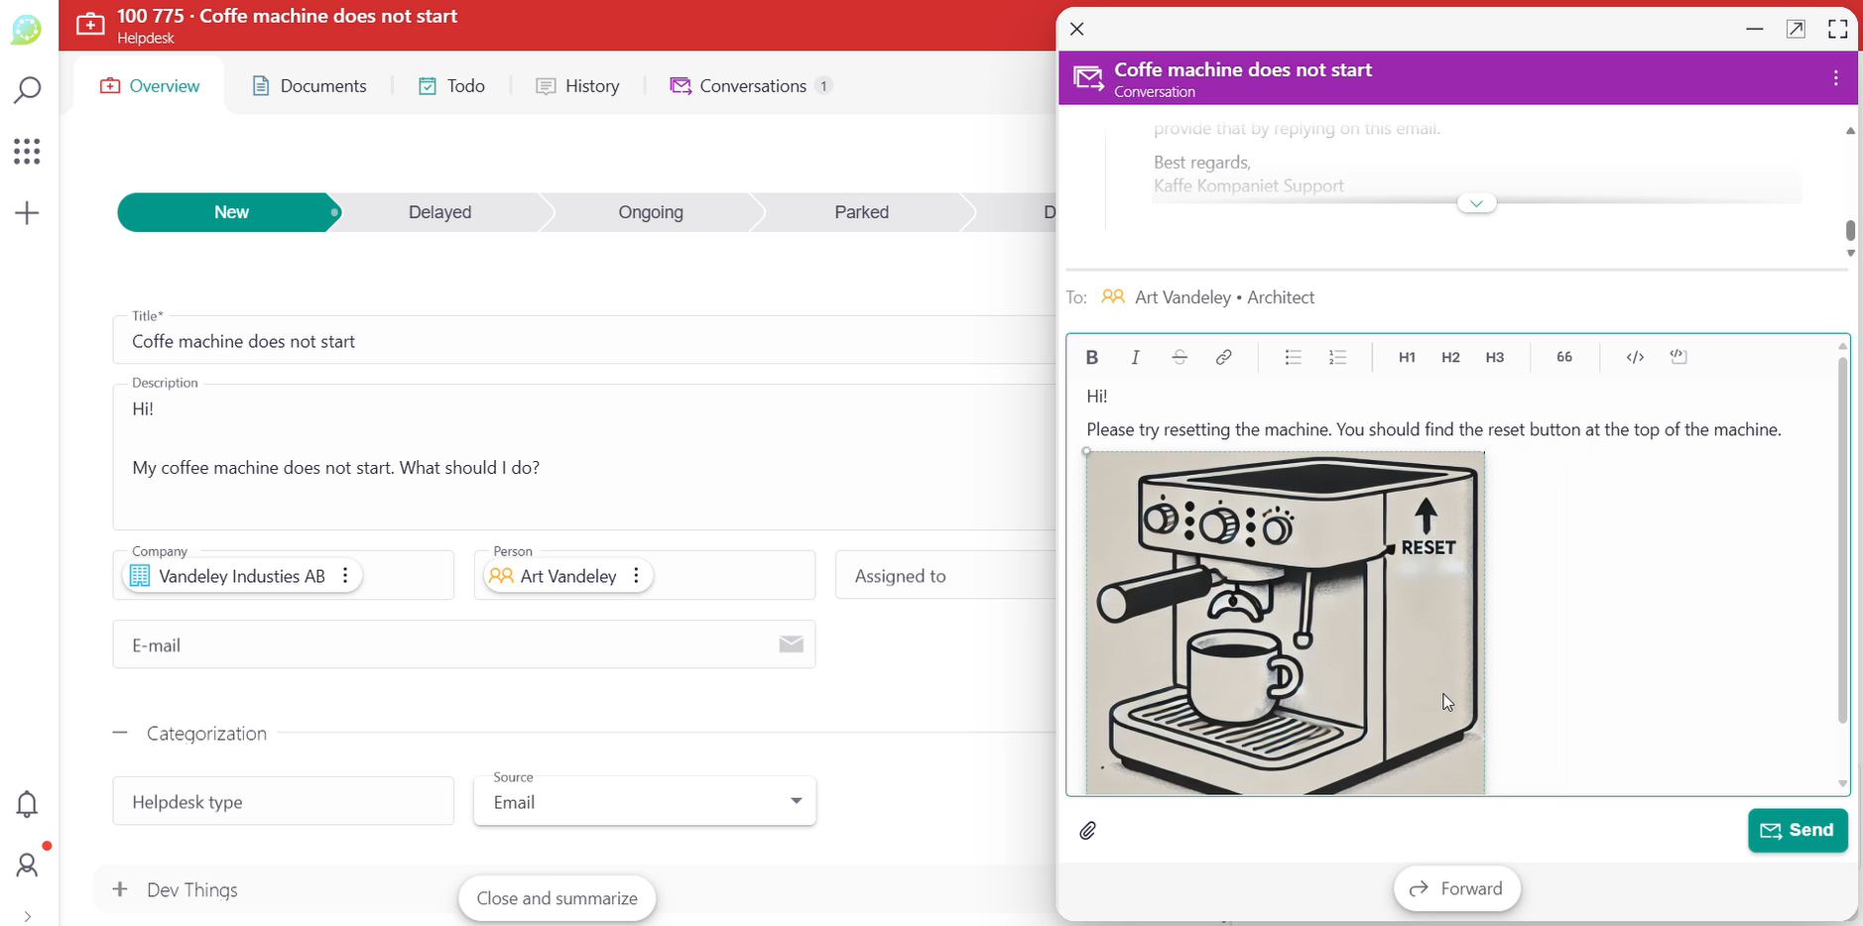Edit the Title field
Screen dimensions: 1863x926
[x=584, y=341]
